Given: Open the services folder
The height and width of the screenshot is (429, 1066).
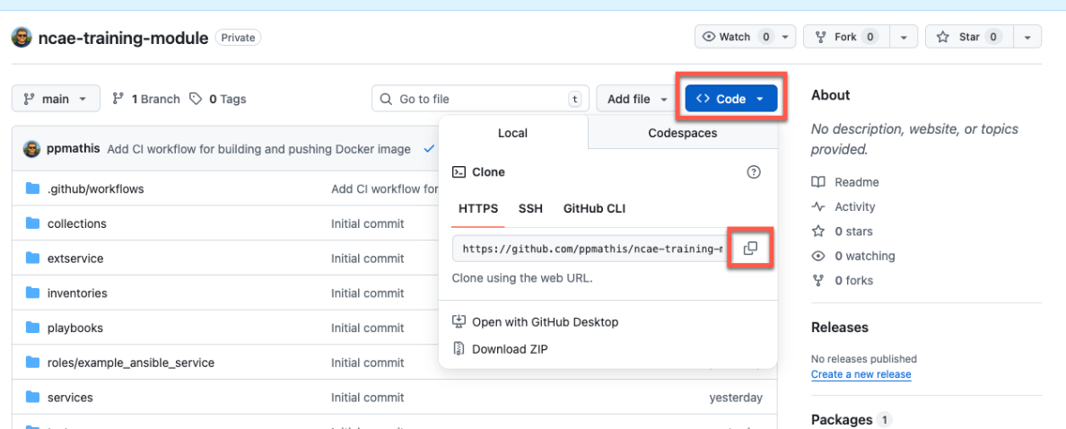Looking at the screenshot, I should [x=70, y=397].
